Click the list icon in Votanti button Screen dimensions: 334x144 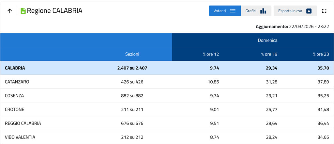[233, 11]
